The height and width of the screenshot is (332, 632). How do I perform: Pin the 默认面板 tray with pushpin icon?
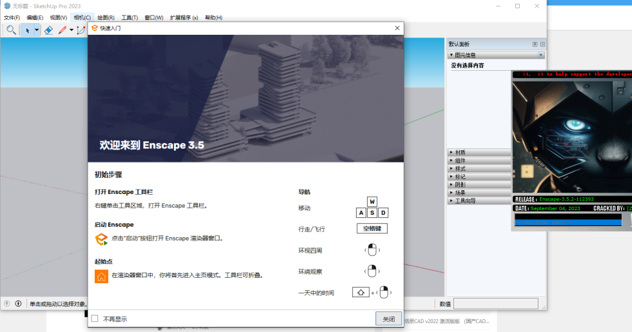pos(535,44)
